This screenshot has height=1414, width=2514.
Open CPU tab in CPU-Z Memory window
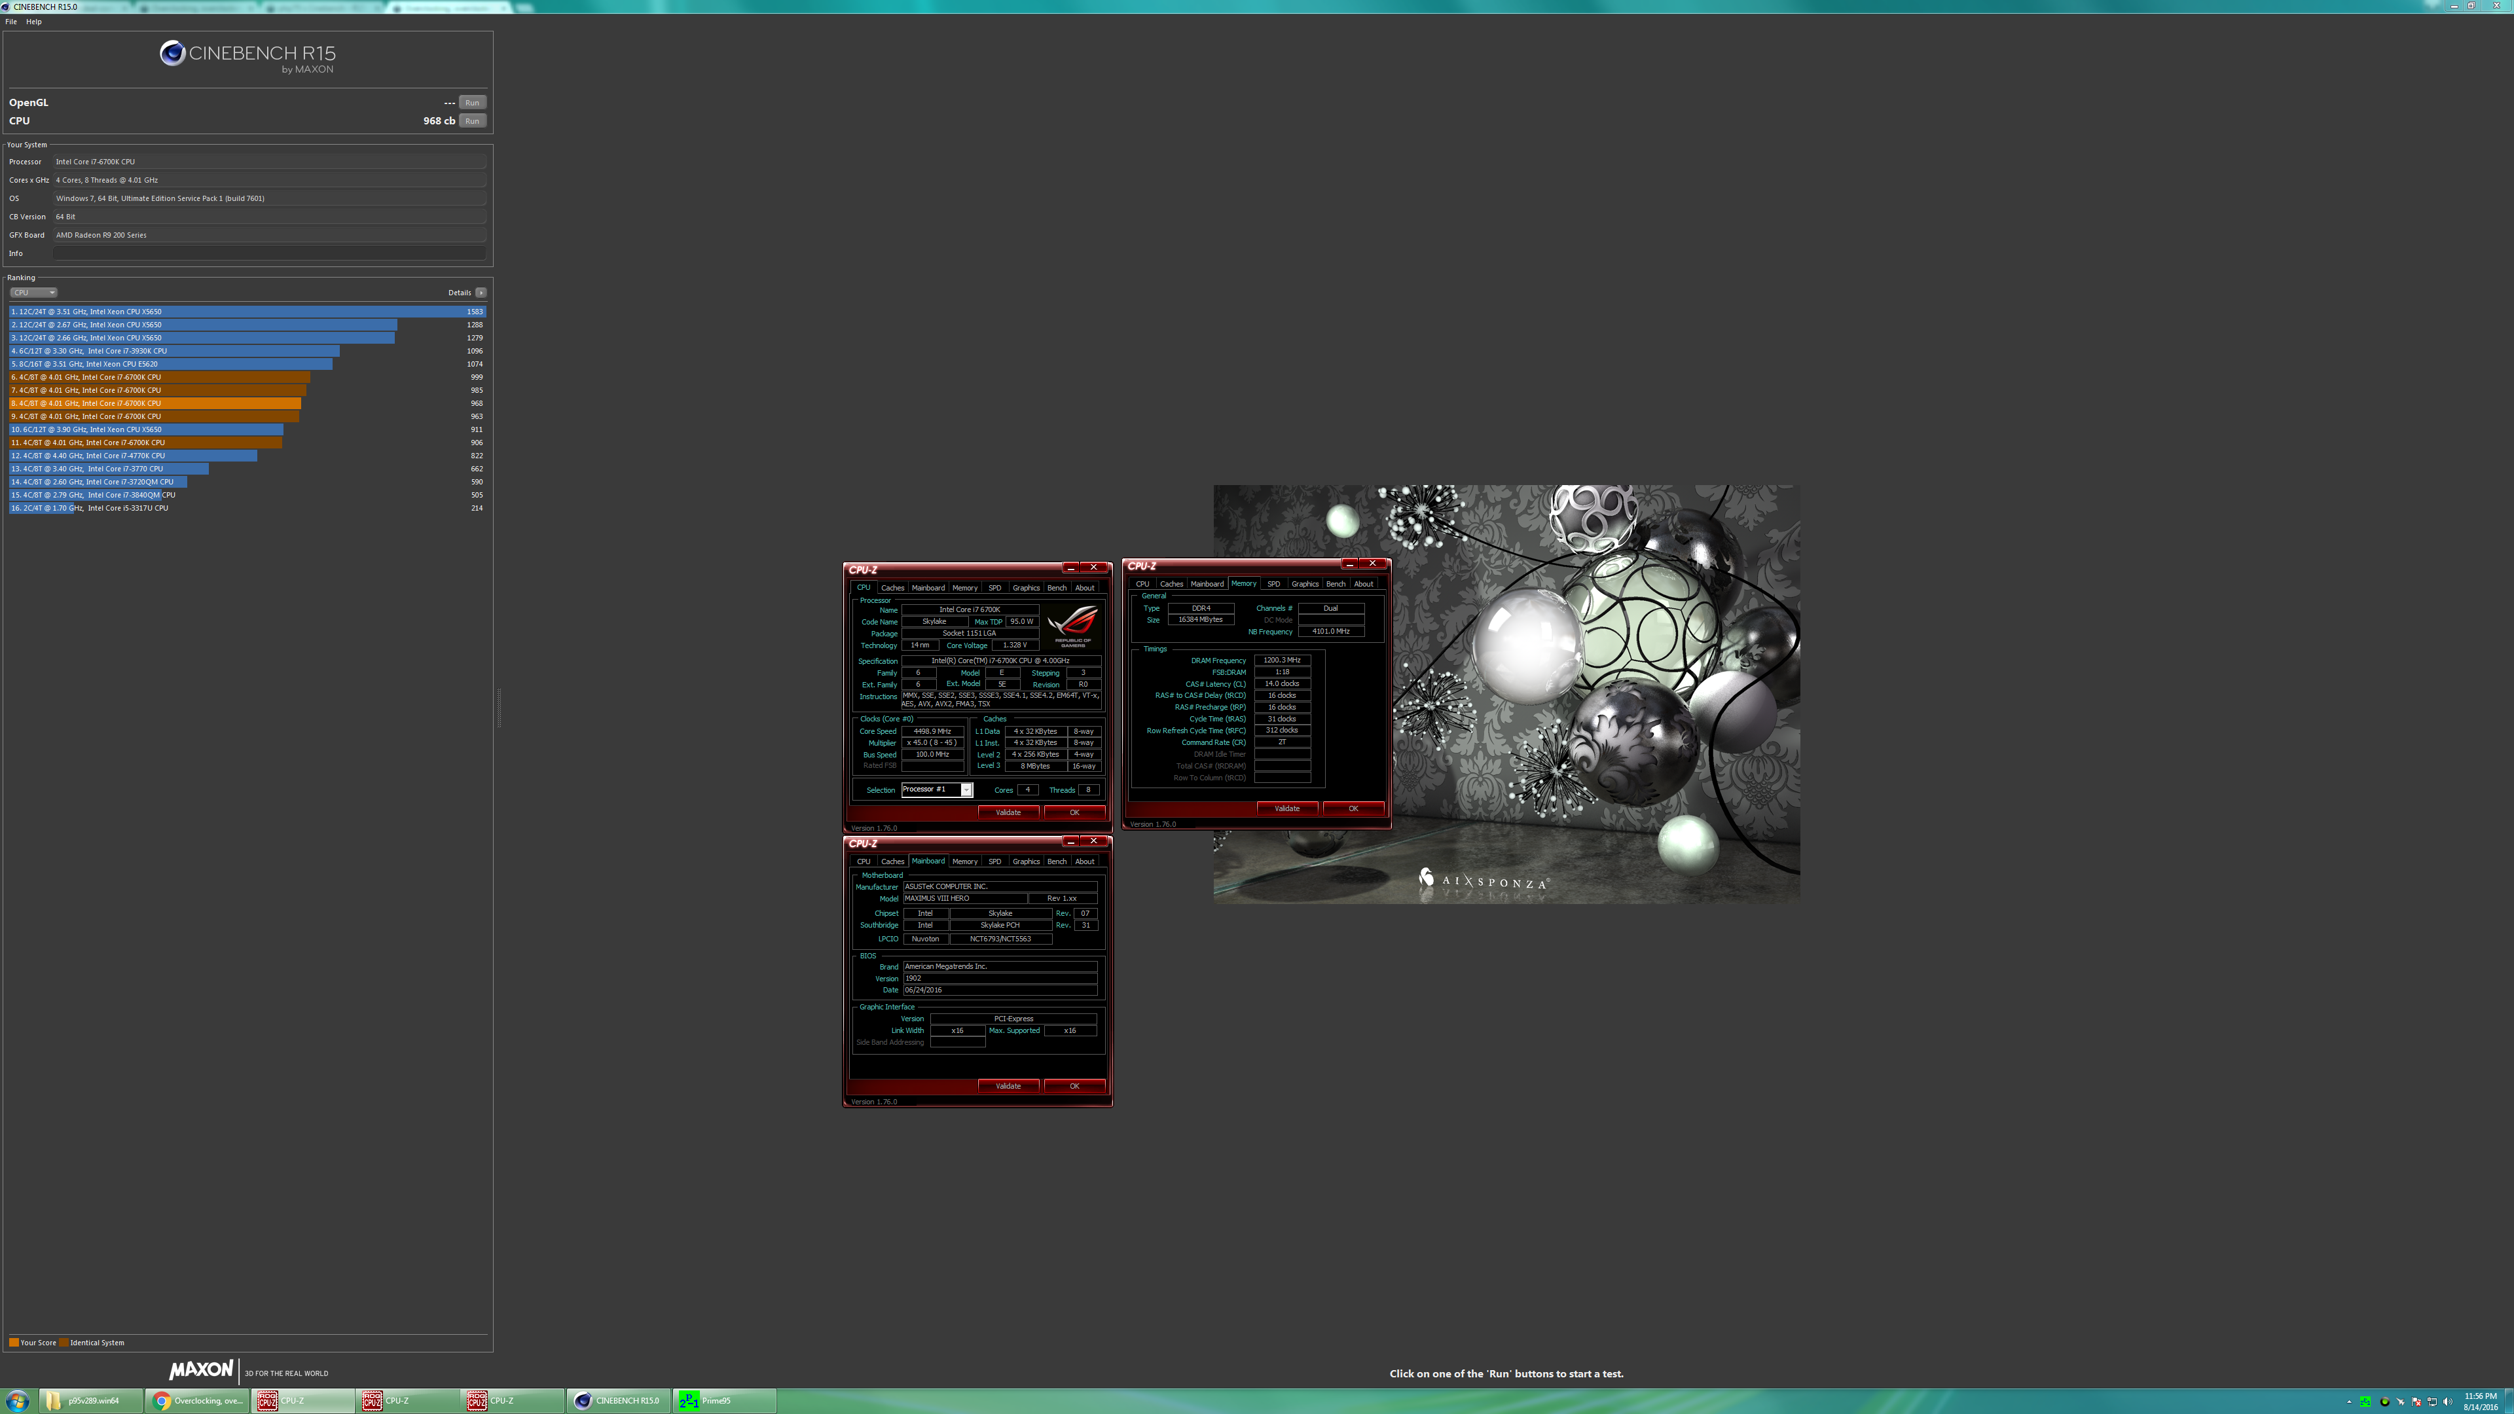(1143, 583)
